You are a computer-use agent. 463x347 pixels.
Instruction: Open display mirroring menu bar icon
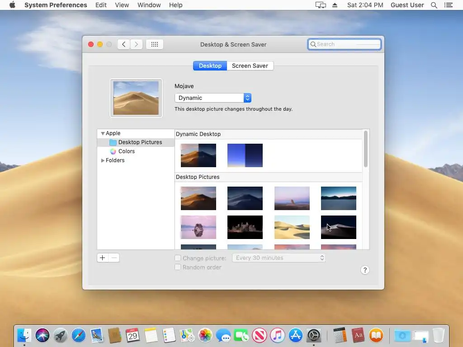[x=321, y=5]
